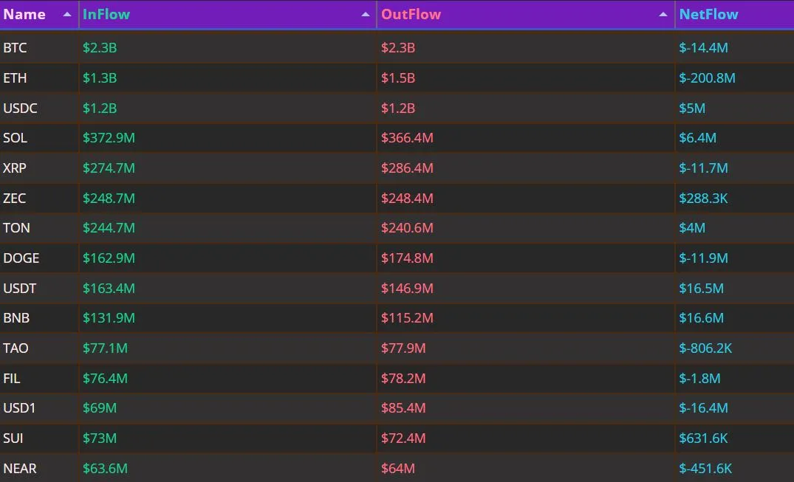Select the OutFlow column header label
The height and width of the screenshot is (482, 794).
[411, 14]
